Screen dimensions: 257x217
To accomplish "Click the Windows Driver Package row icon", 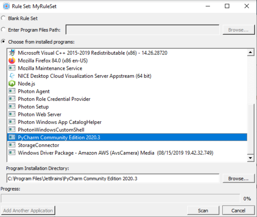I will (12, 153).
